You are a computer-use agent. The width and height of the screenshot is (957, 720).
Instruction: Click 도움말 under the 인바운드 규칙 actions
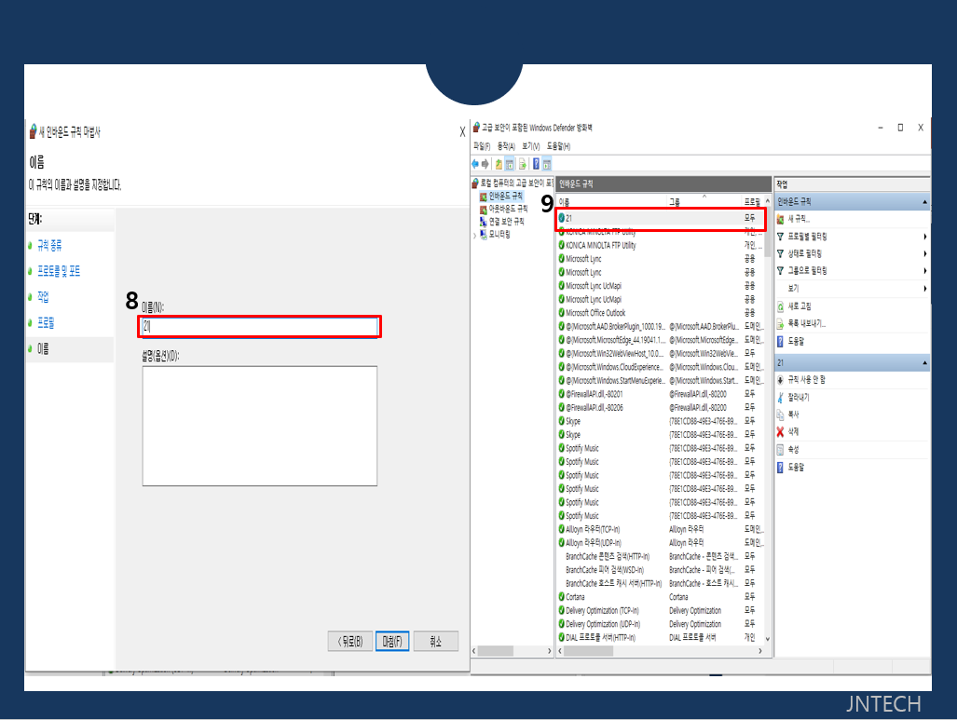click(x=796, y=341)
